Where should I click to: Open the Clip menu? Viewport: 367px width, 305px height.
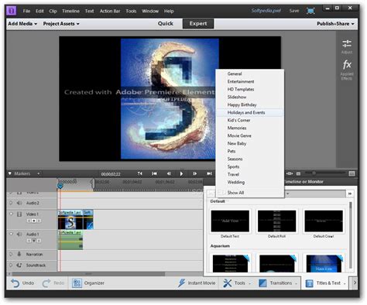53,11
